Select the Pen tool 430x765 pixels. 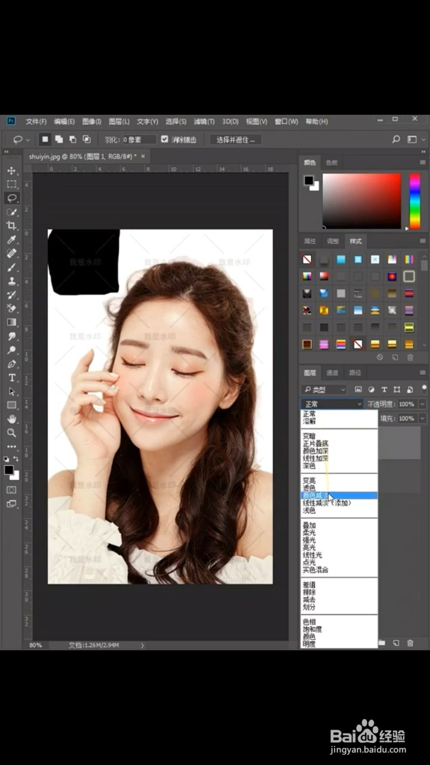click(11, 364)
